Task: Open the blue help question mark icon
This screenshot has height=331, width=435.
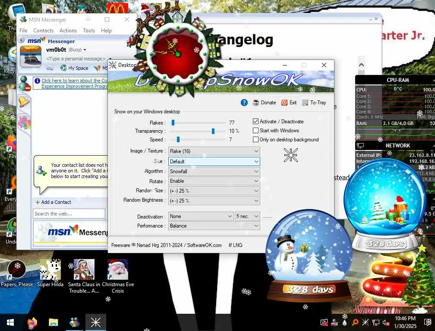Action: point(244,103)
